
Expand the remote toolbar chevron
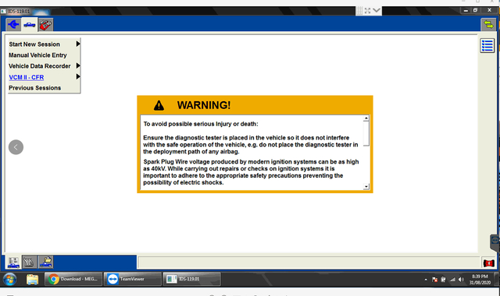(377, 11)
